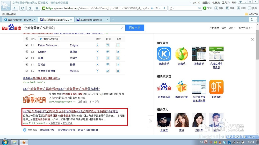Click 百度一下 search button

point(135,28)
